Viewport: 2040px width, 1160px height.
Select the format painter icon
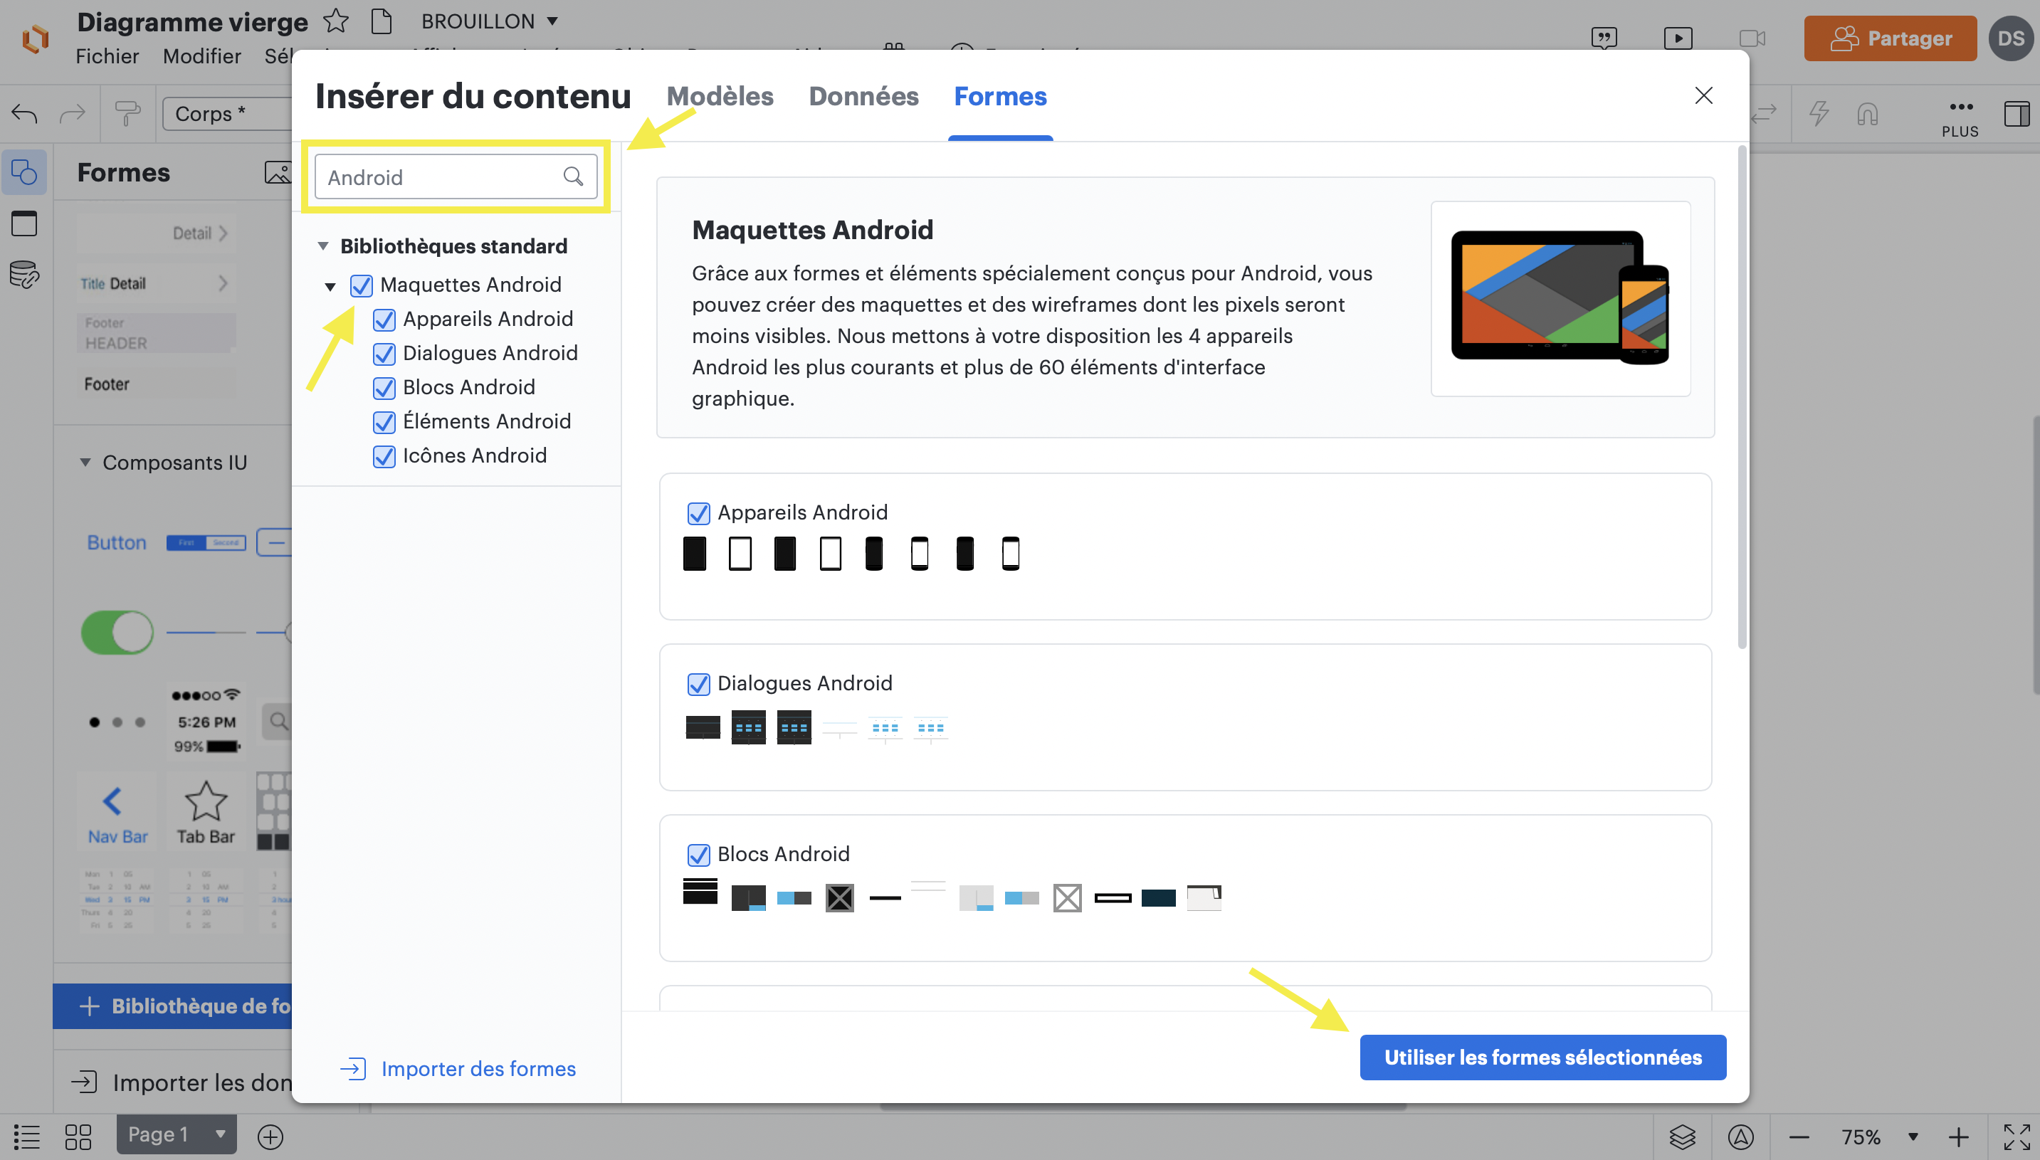point(127,114)
